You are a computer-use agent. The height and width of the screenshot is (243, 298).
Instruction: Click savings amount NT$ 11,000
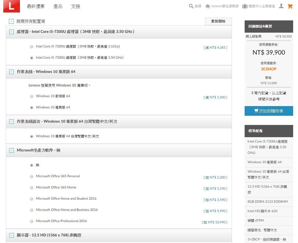tap(269, 83)
